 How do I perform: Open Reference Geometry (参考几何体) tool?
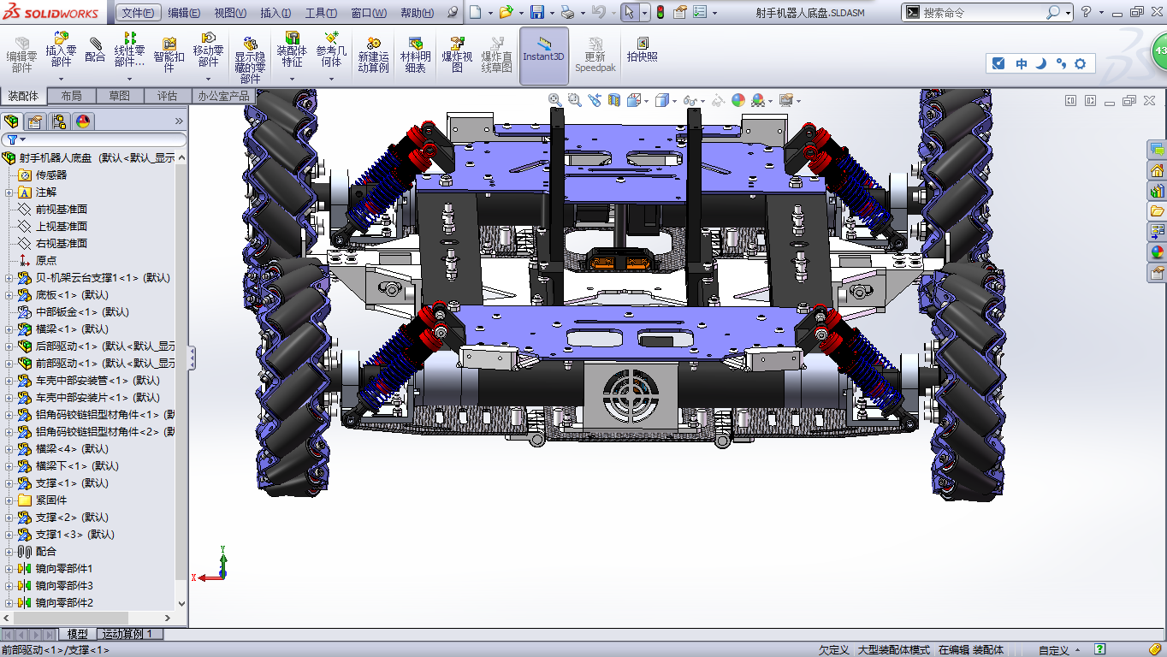pos(331,50)
